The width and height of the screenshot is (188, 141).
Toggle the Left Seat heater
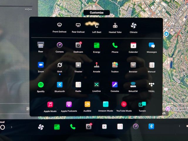tap(97, 26)
